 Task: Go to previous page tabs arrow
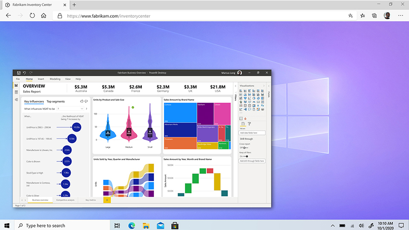pyautogui.click(x=22, y=200)
